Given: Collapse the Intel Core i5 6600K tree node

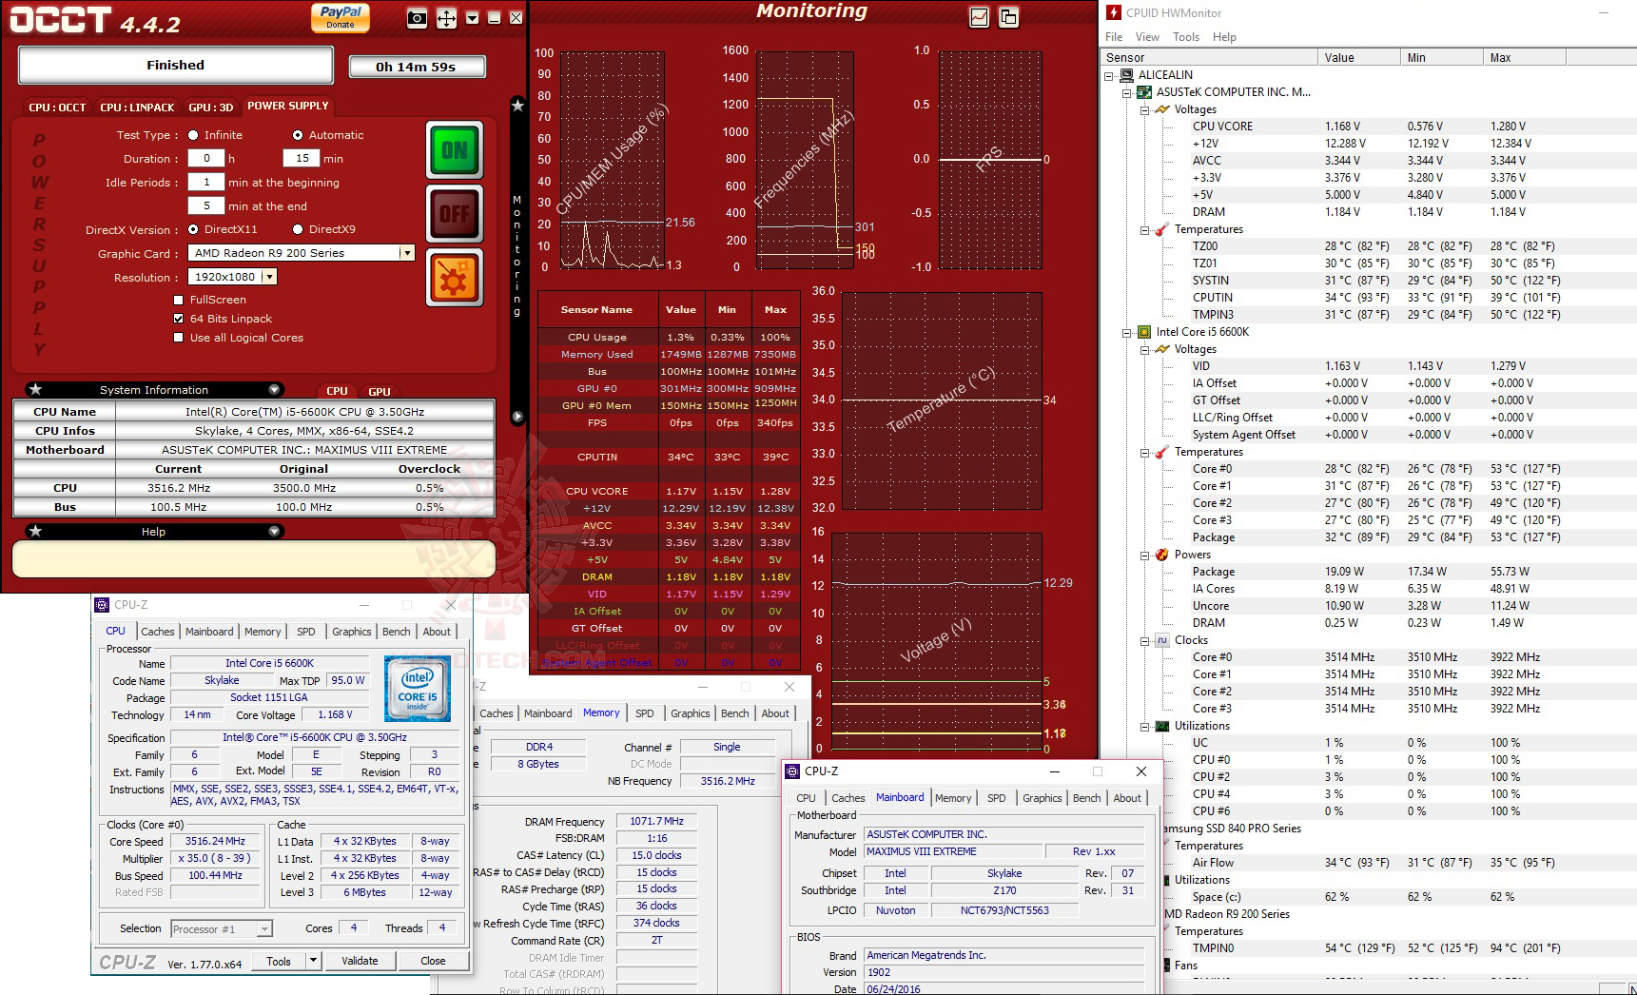Looking at the screenshot, I should click(1127, 332).
